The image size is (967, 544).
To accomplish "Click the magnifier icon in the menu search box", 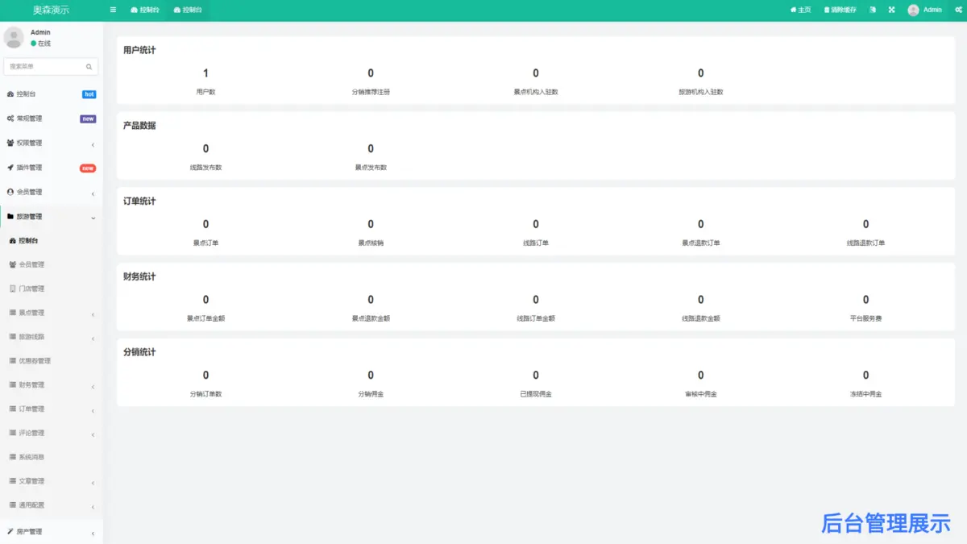I will (x=89, y=67).
